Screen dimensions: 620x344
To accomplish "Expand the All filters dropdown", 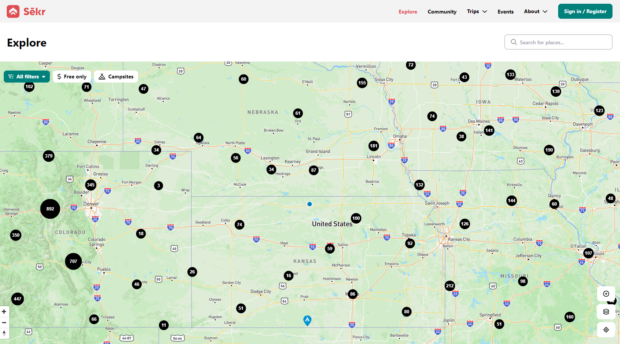I will click(27, 77).
